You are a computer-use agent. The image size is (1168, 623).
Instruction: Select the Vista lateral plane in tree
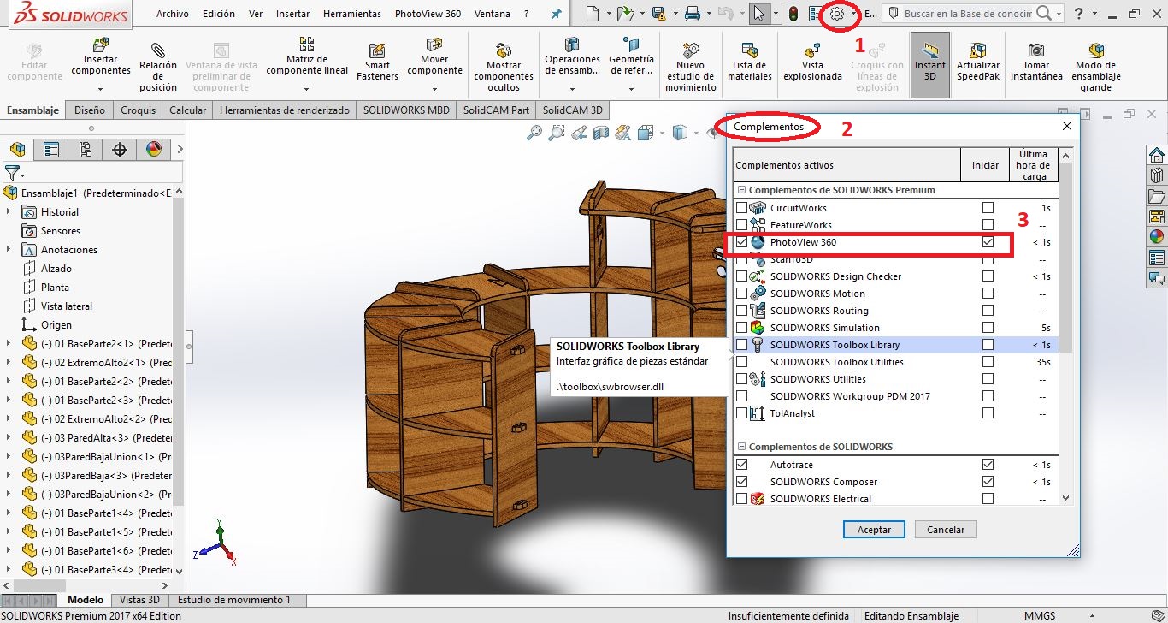point(67,306)
